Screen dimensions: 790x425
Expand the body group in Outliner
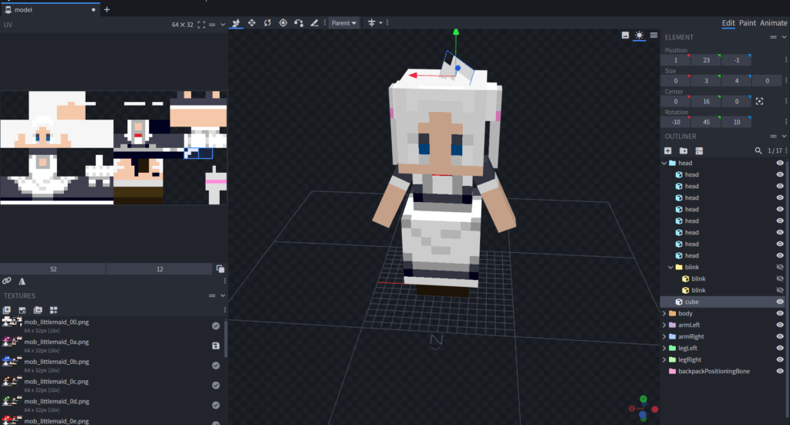coord(664,314)
